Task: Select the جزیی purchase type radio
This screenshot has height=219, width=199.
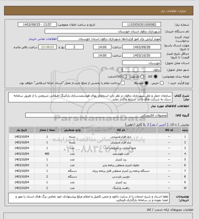Action: (x=162, y=83)
